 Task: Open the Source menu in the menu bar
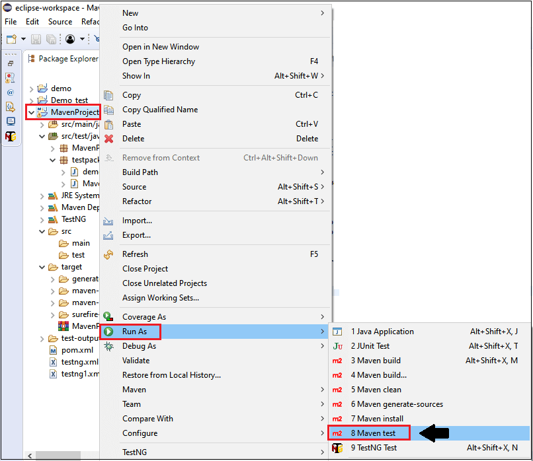click(60, 21)
